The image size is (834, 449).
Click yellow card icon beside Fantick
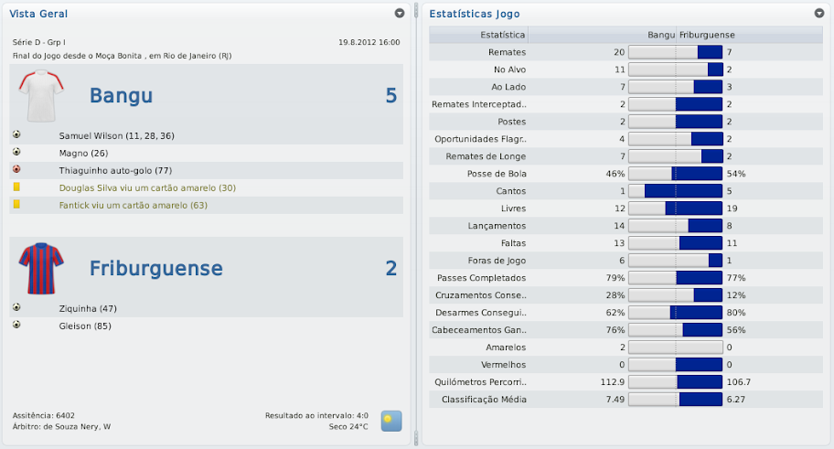(16, 205)
